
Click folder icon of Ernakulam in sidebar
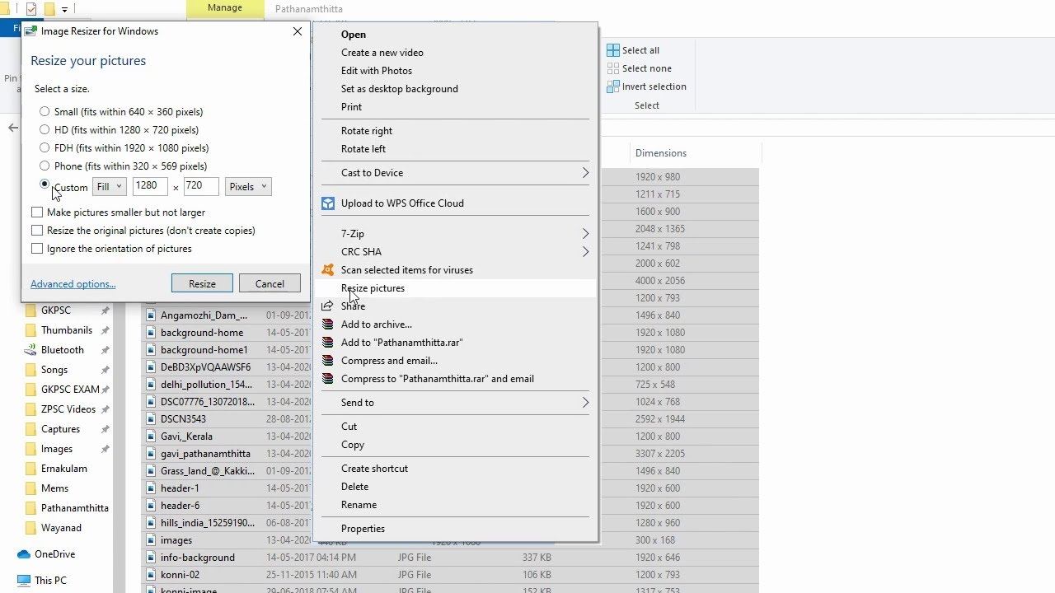[30, 468]
